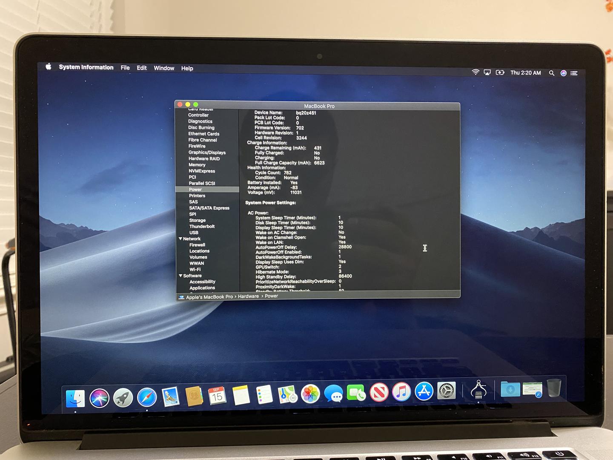Select Firewall under Network
This screenshot has height=460, width=613.
197,245
